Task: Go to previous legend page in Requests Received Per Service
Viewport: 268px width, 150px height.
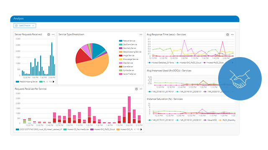Action: tap(135, 130)
